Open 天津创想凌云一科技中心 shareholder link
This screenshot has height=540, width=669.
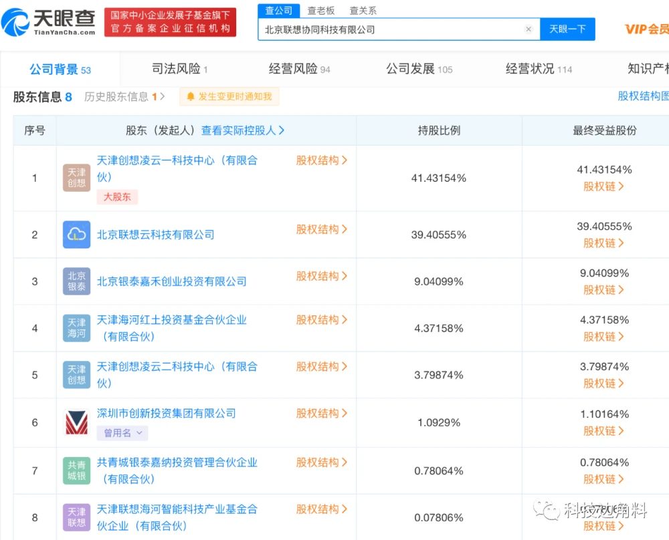click(177, 169)
